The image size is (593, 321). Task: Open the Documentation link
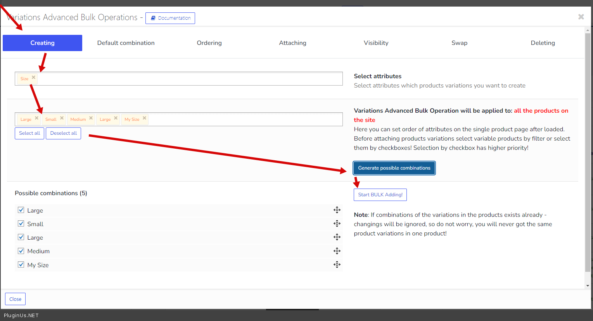pos(170,18)
